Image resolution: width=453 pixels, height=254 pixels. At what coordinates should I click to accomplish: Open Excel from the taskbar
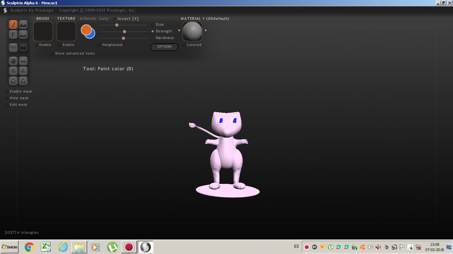46,247
